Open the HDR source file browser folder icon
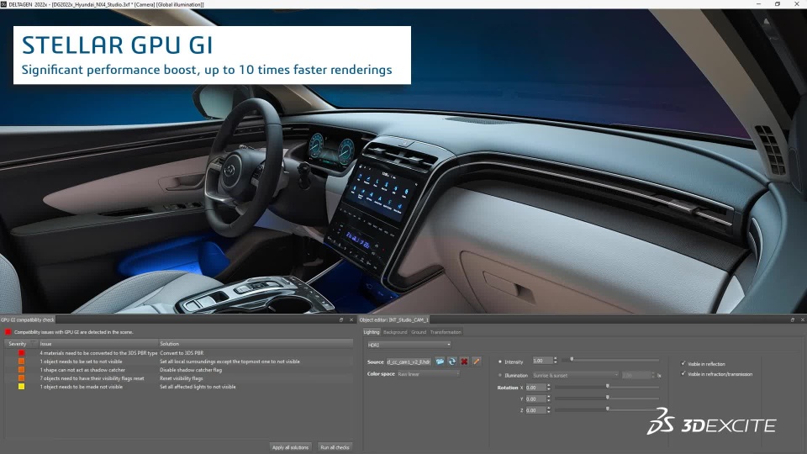807x454 pixels. click(440, 362)
